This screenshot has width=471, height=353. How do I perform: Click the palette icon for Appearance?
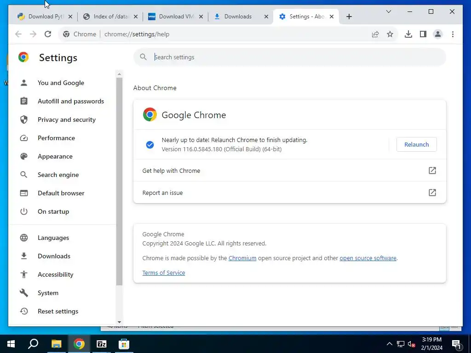tap(24, 156)
